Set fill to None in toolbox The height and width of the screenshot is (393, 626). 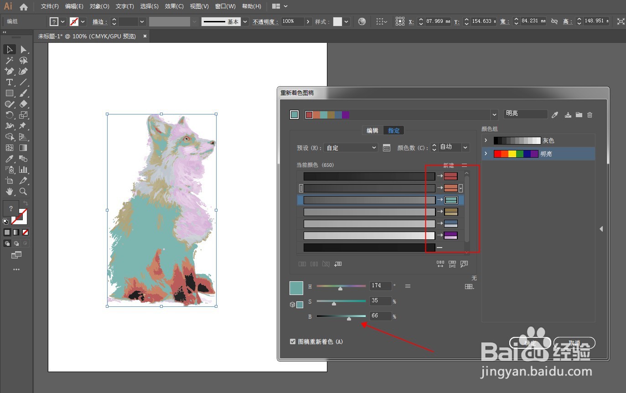click(x=26, y=233)
